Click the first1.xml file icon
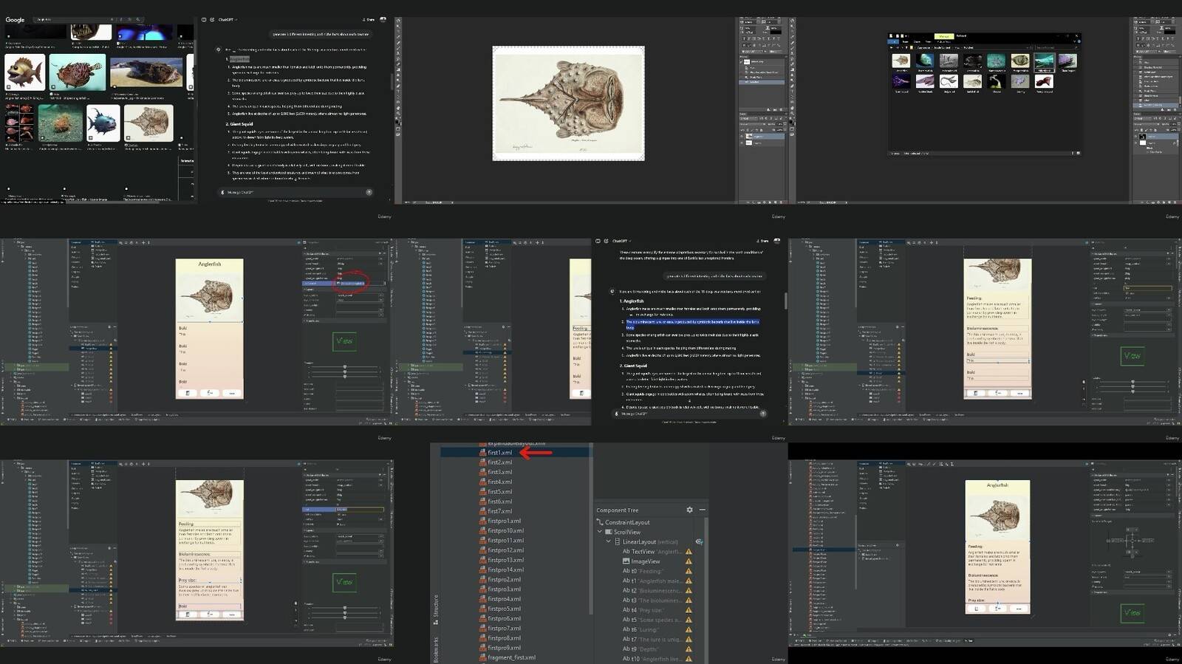1182x664 pixels. [482, 453]
